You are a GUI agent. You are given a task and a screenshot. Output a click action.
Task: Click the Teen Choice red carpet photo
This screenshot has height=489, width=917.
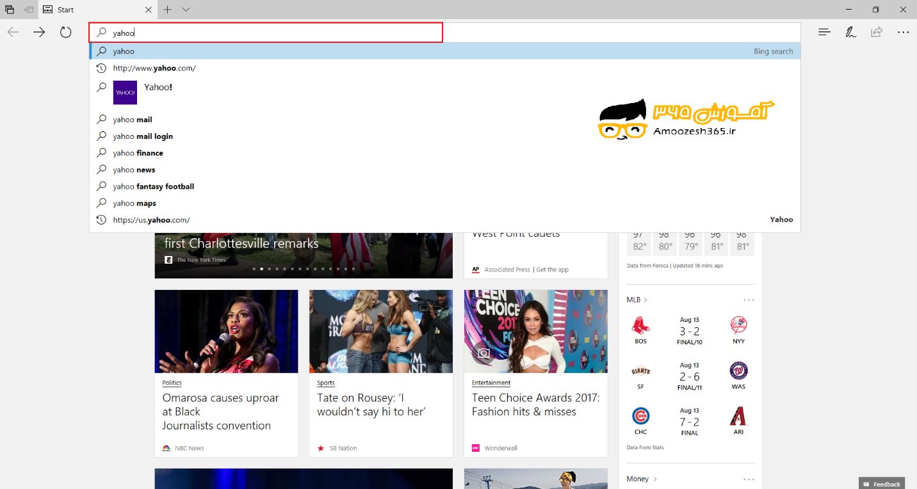coord(536,332)
